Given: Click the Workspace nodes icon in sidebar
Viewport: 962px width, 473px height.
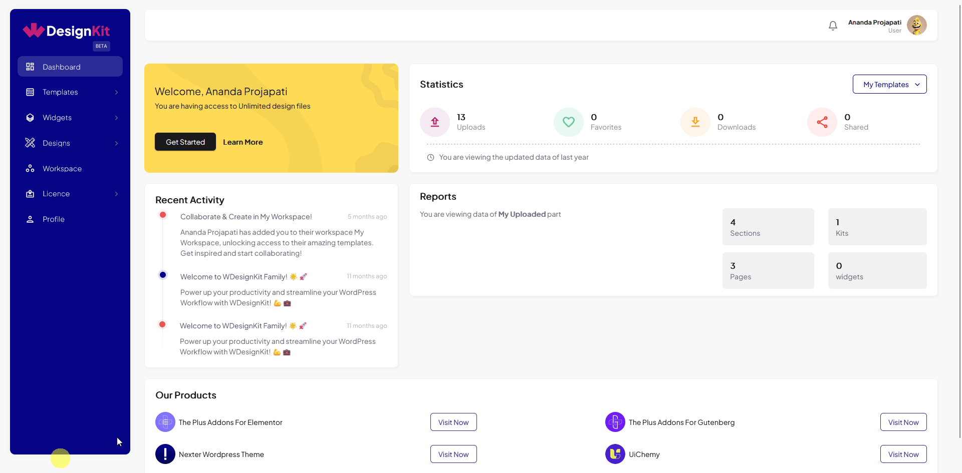Looking at the screenshot, I should point(30,169).
